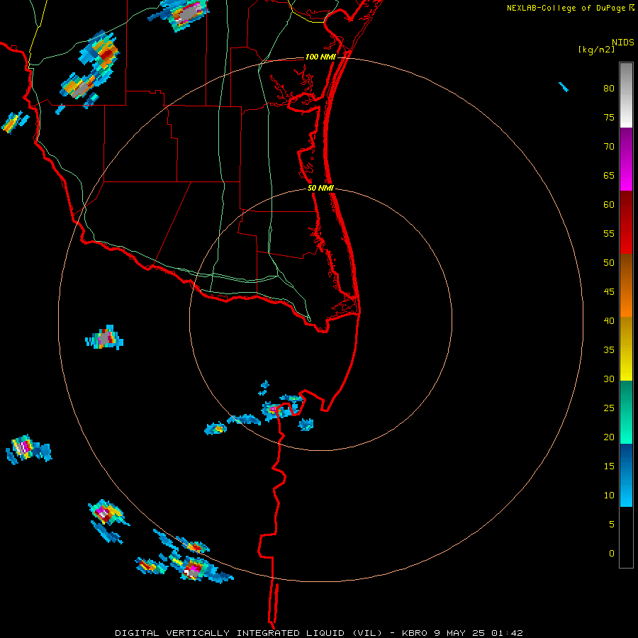
Task: Select the 10 value on the VIL scale
Action: [609, 496]
